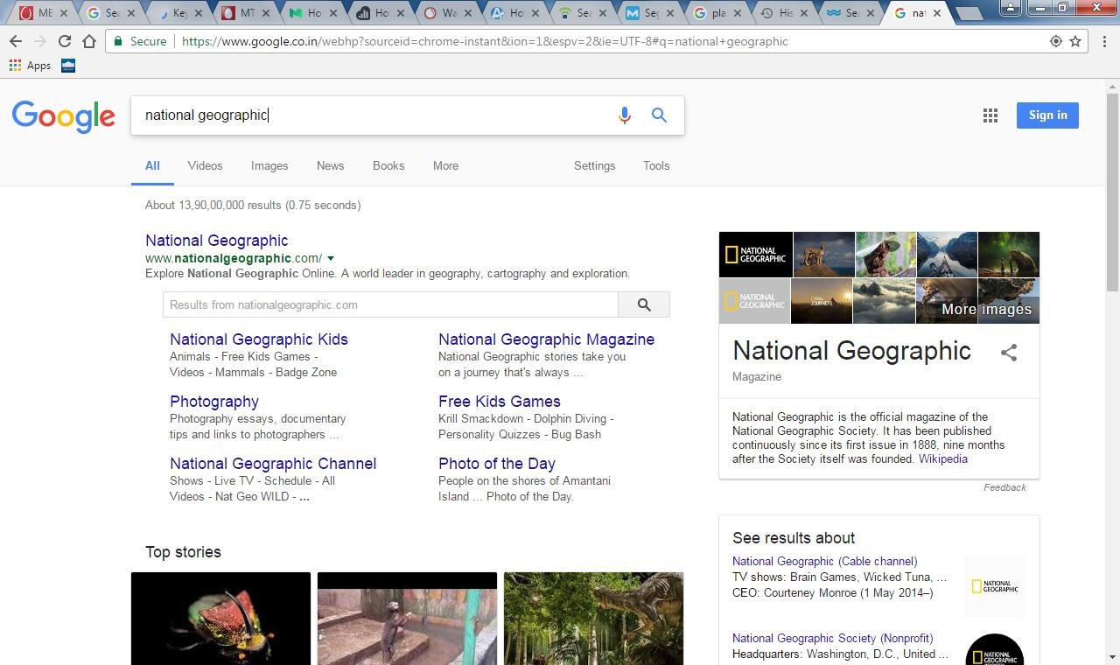Open the National Geographic Kids link

pos(259,339)
